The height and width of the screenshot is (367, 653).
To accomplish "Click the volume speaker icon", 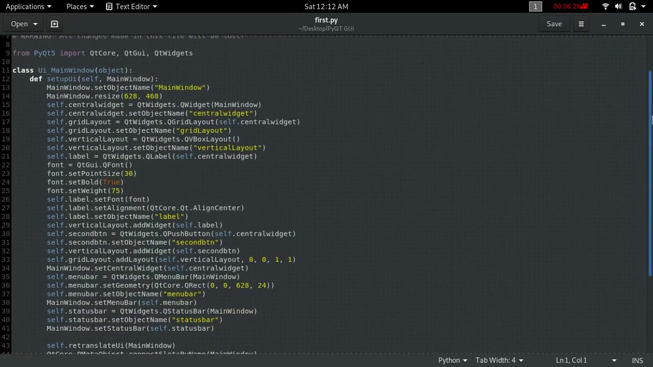I will tap(619, 7).
